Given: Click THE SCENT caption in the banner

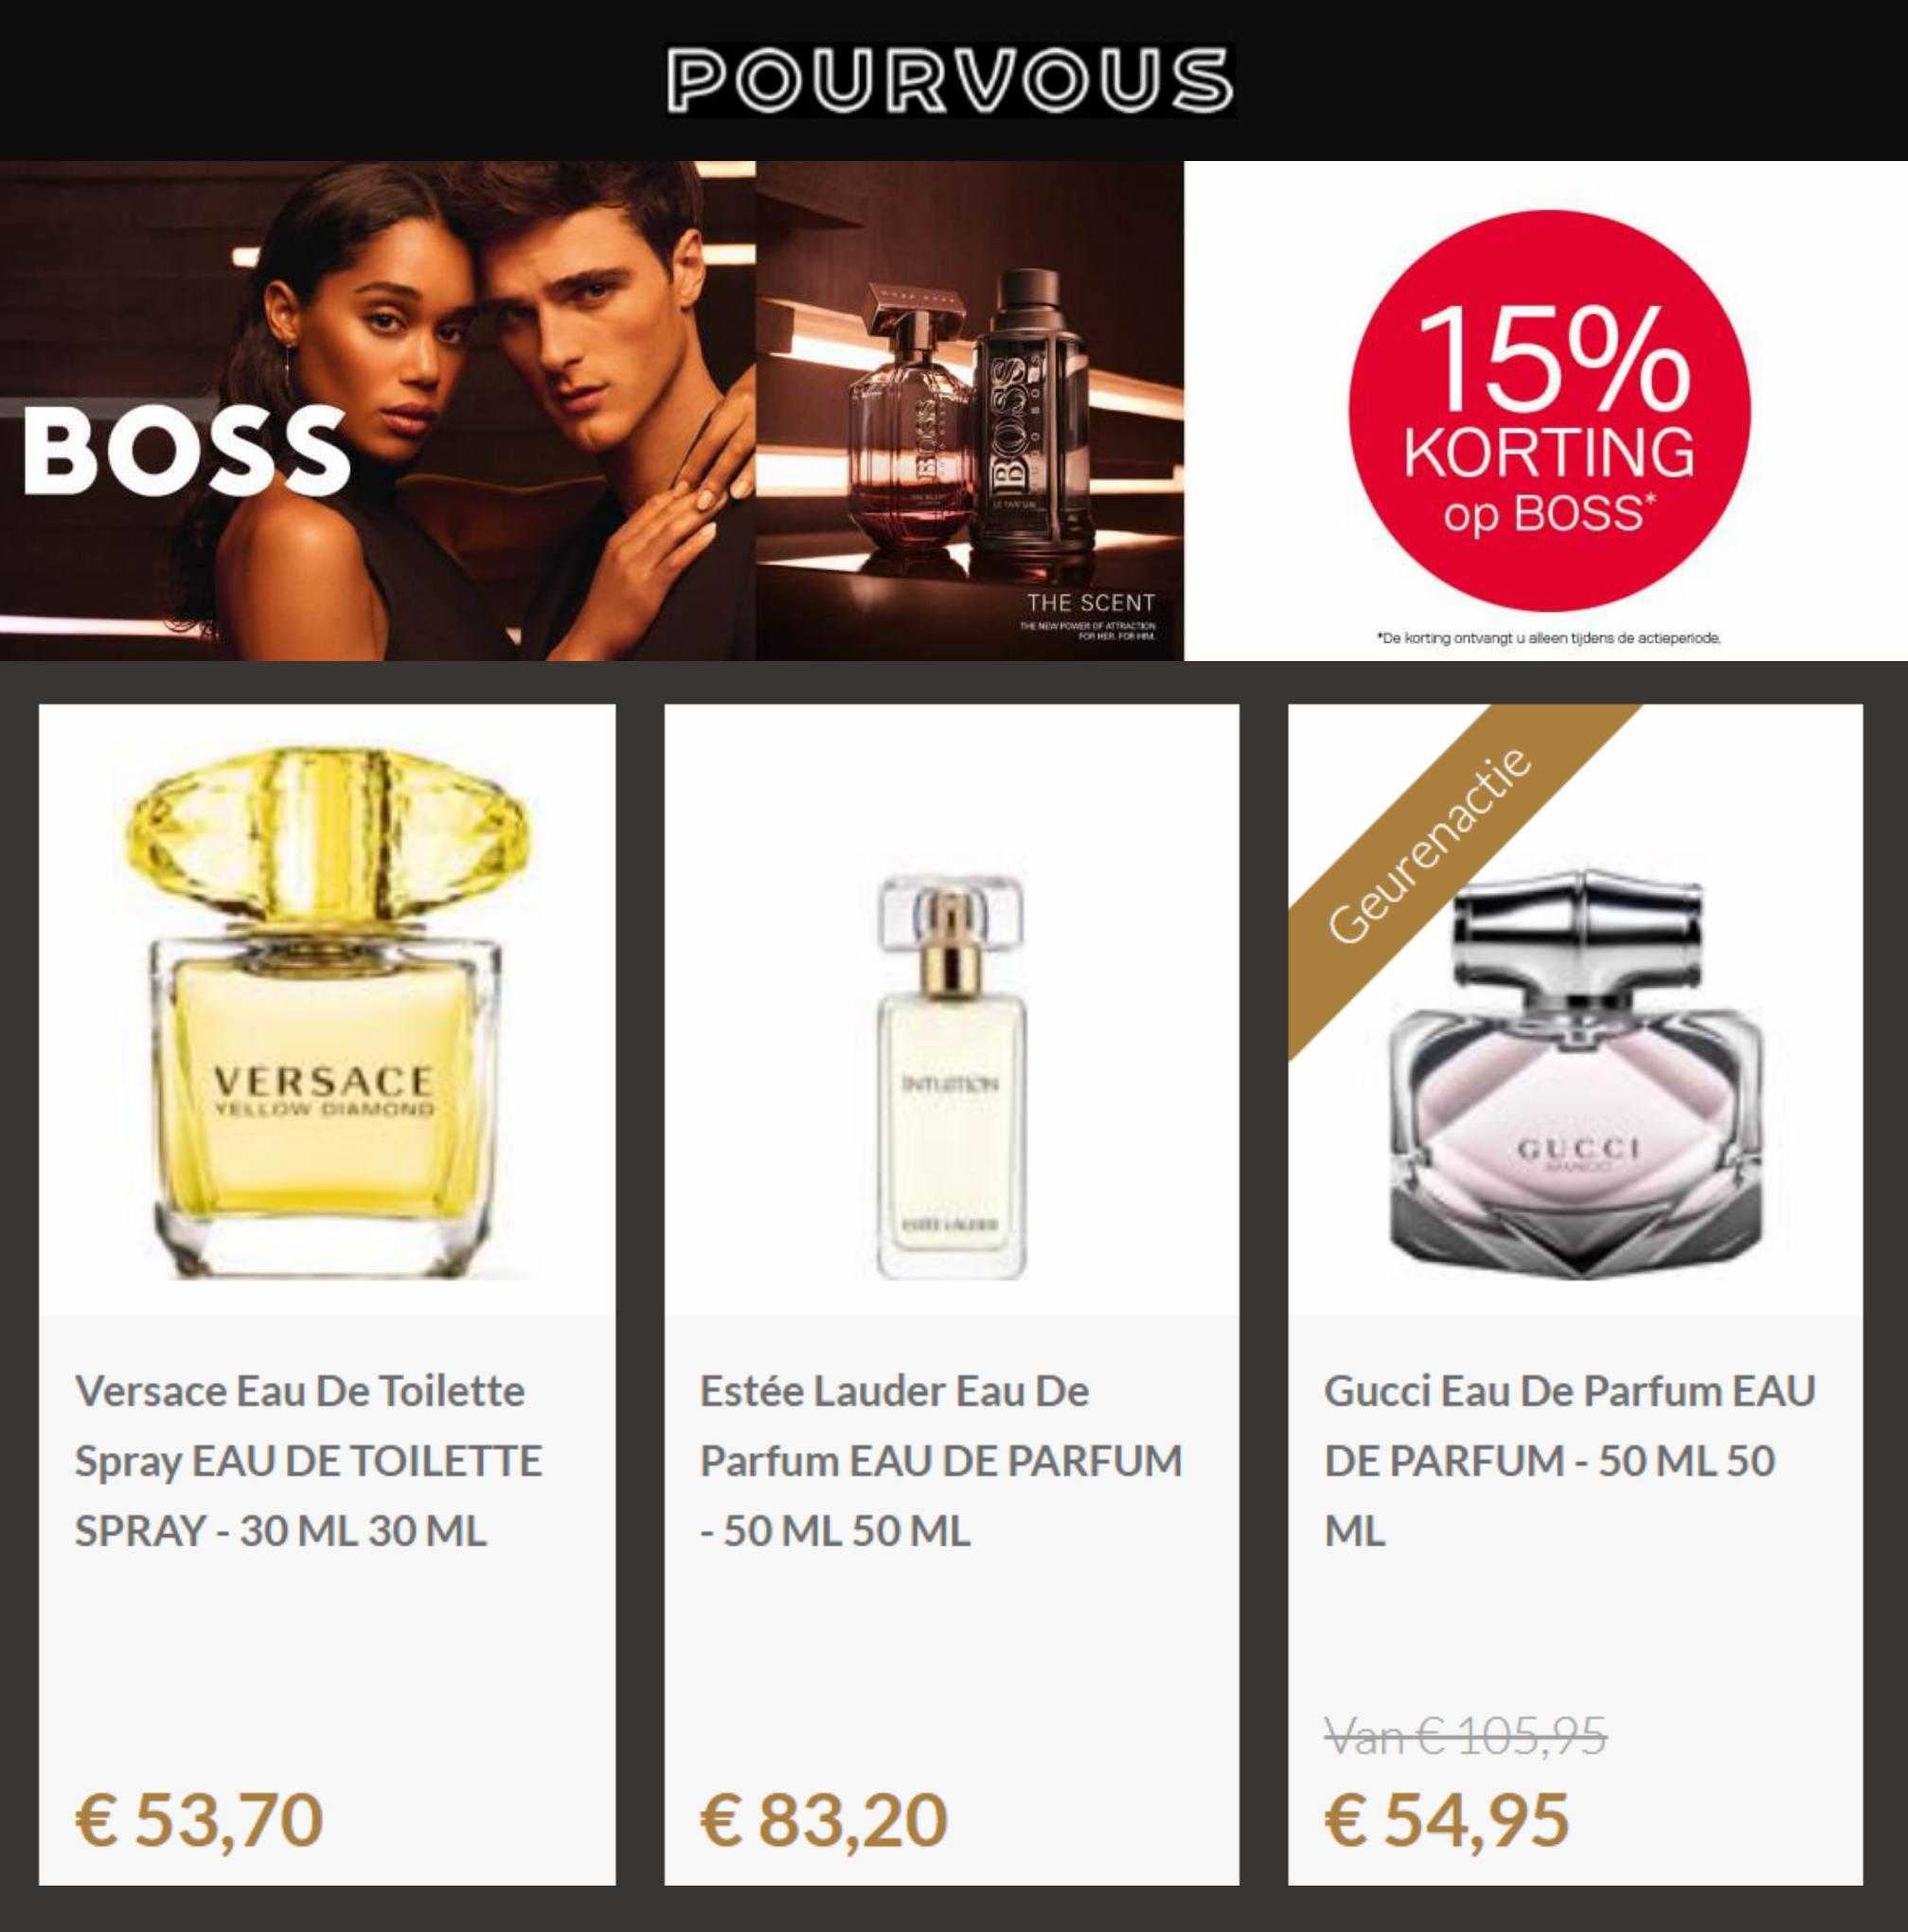Looking at the screenshot, I should pos(1090,602).
